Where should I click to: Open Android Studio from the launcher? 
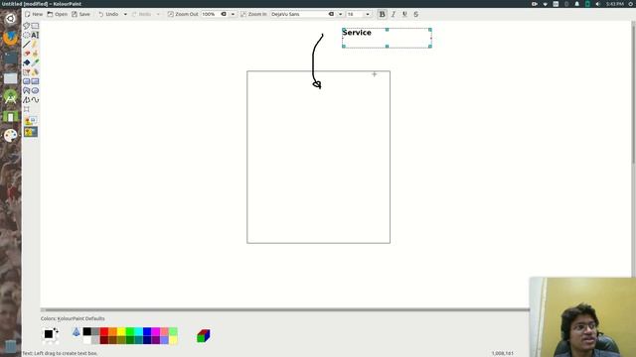click(11, 97)
